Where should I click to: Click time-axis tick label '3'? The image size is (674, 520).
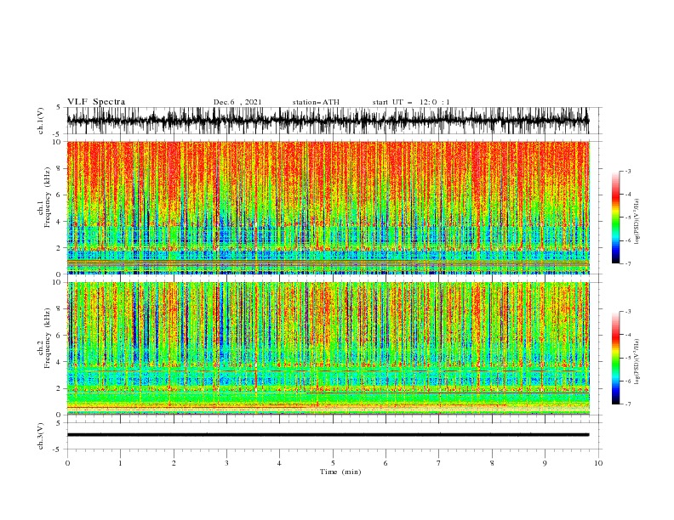[x=226, y=463]
